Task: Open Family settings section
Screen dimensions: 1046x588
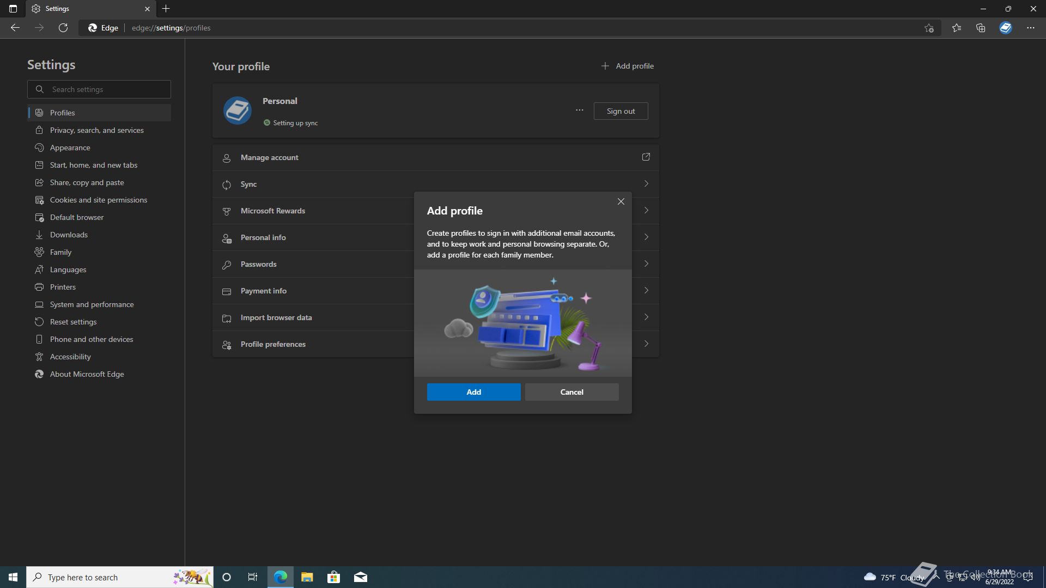Action: point(99,252)
